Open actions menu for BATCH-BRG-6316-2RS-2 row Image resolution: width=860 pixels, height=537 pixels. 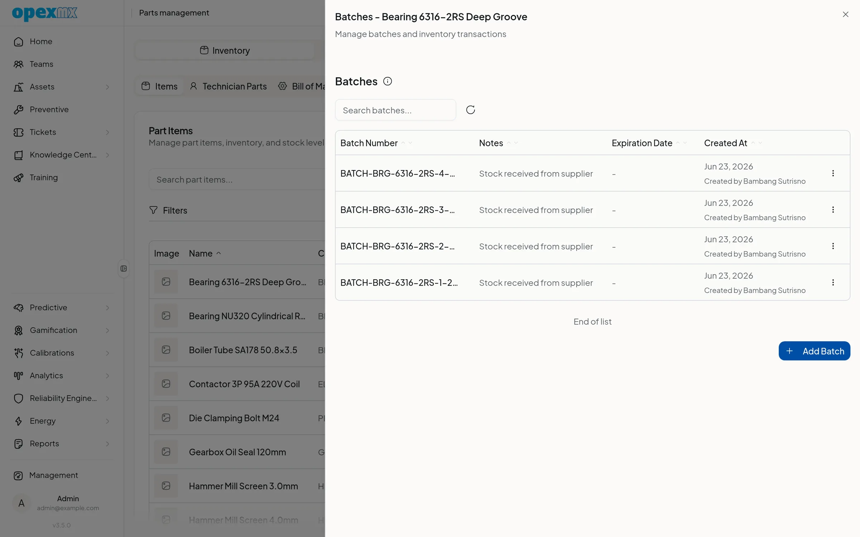[833, 246]
